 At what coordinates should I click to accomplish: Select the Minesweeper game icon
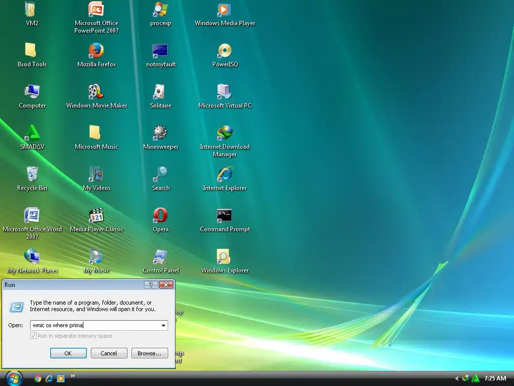click(160, 133)
